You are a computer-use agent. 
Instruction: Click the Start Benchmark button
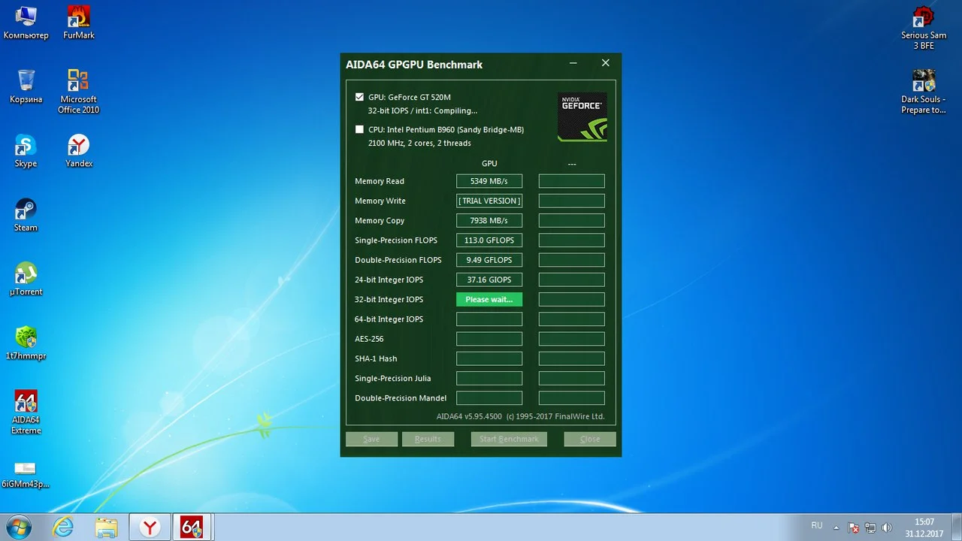pyautogui.click(x=509, y=439)
